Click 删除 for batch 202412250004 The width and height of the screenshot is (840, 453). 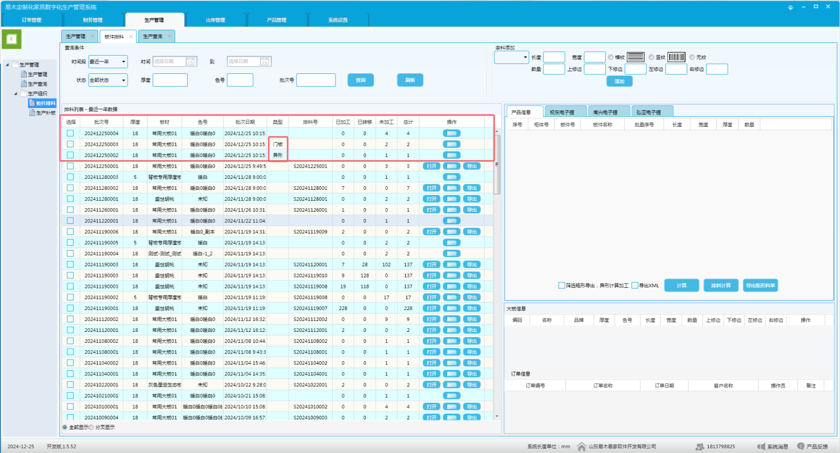(x=451, y=133)
